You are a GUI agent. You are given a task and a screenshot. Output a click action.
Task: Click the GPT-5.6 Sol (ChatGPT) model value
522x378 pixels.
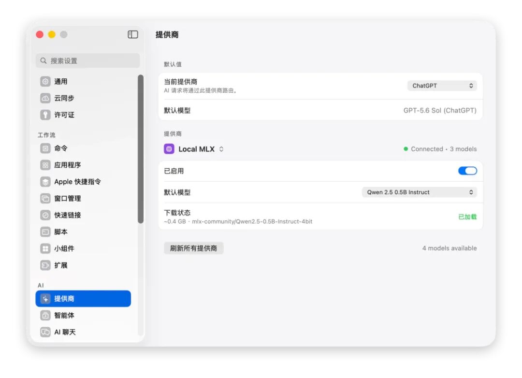(x=440, y=110)
